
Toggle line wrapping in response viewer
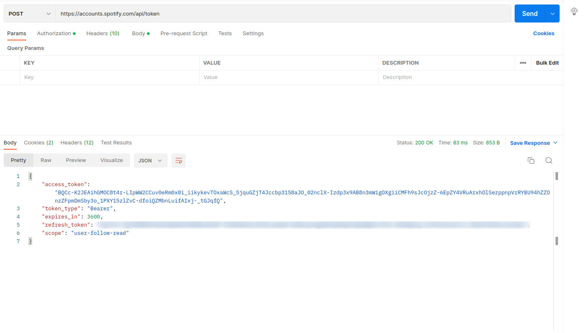178,160
